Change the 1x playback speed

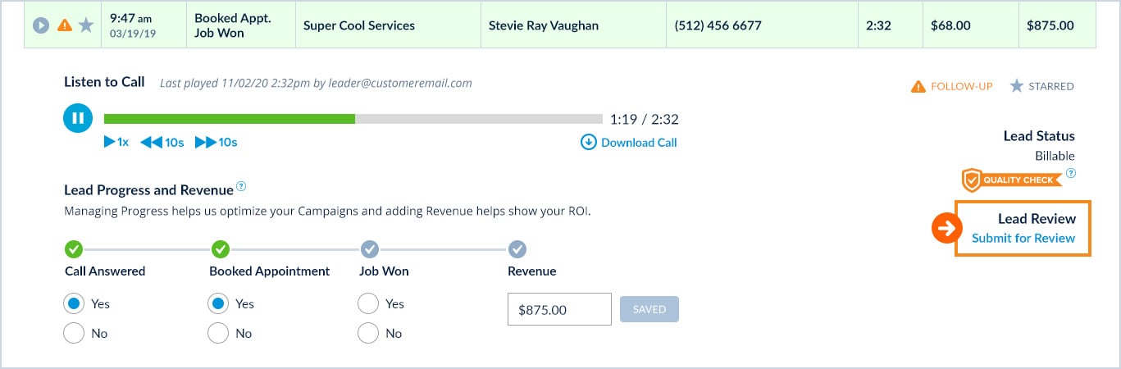(116, 143)
